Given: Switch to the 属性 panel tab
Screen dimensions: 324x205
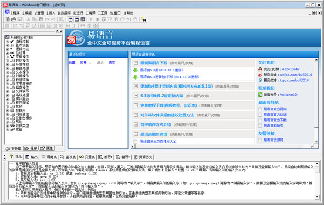Looking at the screenshot, I should [x=47, y=148].
